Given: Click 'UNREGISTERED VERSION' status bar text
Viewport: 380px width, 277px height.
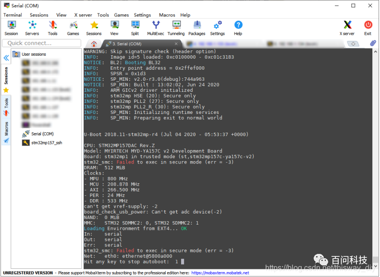Looking at the screenshot, I should point(28,273).
